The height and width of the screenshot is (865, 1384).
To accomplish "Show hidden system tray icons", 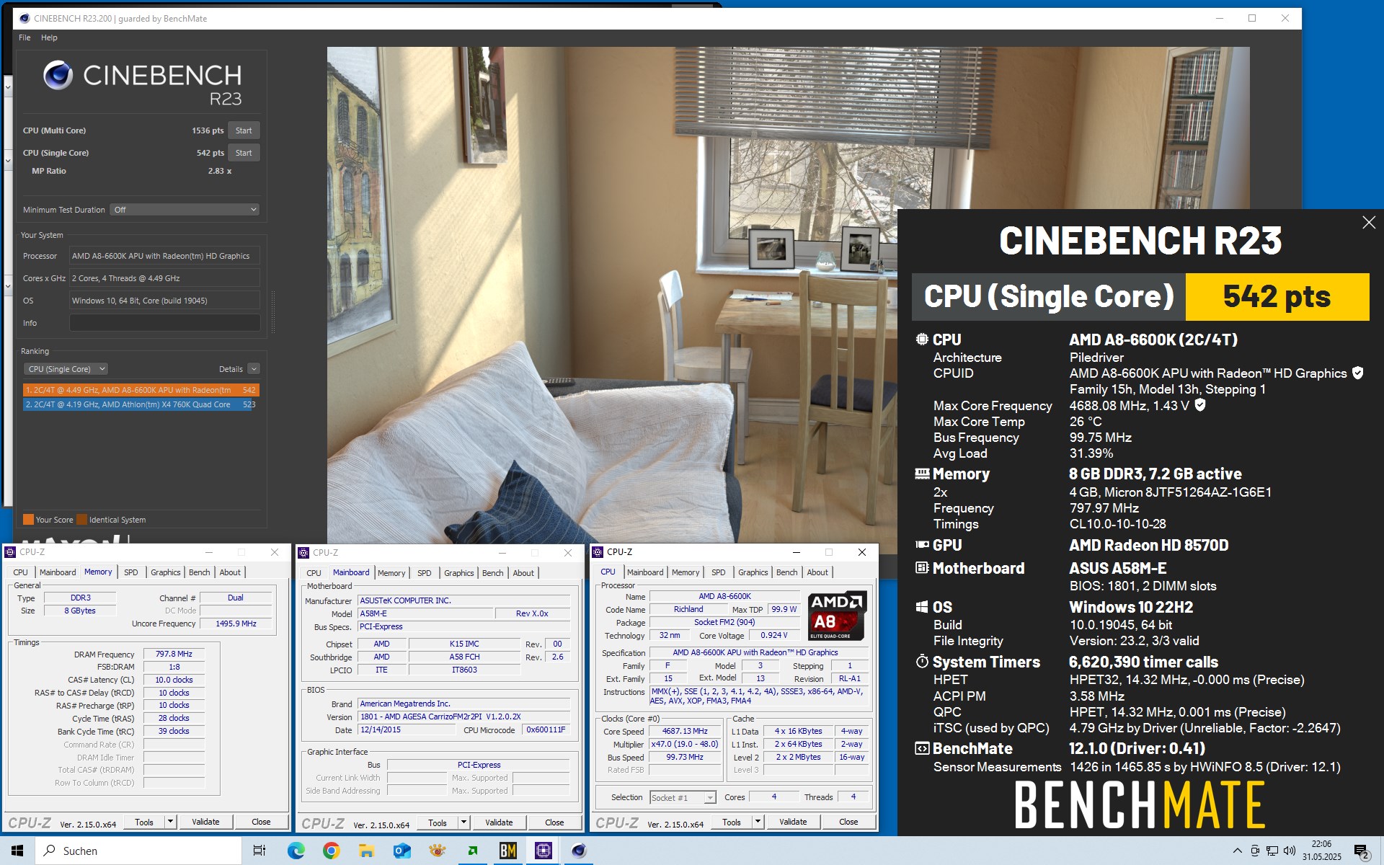I will tap(1237, 851).
